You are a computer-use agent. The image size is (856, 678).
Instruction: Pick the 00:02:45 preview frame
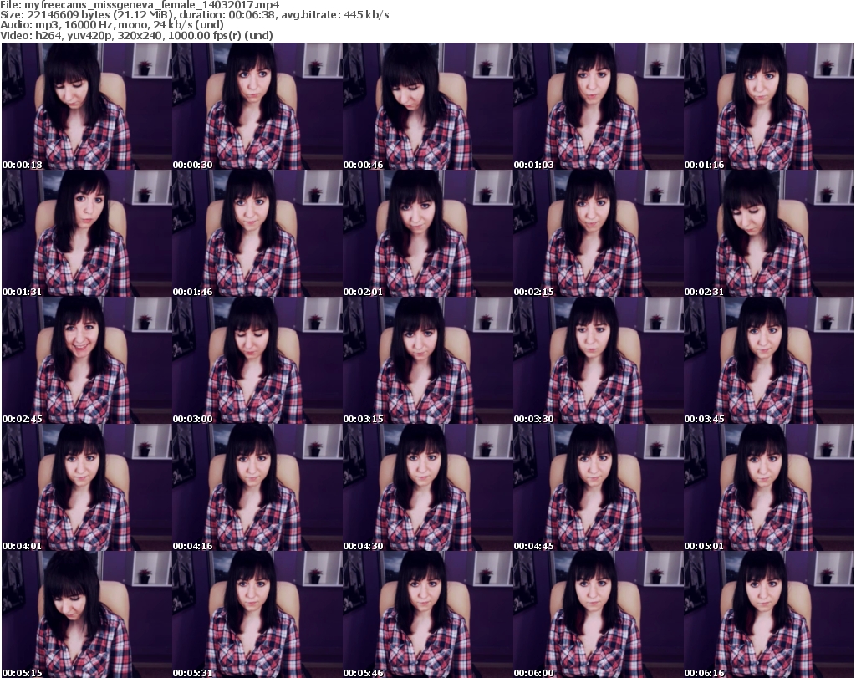87,360
